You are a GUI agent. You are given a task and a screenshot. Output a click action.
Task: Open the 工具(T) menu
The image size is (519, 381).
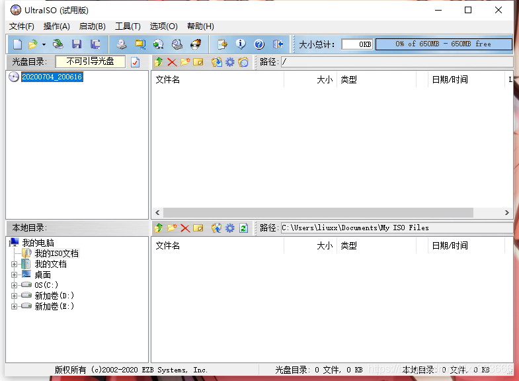point(128,26)
